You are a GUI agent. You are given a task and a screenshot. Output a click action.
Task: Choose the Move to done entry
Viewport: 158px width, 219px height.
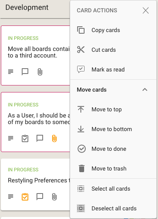pos(113,149)
